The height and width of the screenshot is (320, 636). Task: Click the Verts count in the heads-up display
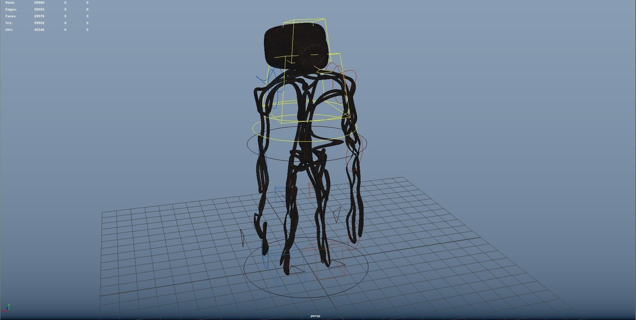click(39, 2)
